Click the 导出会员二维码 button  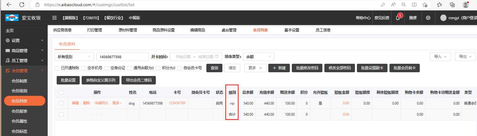139,80
